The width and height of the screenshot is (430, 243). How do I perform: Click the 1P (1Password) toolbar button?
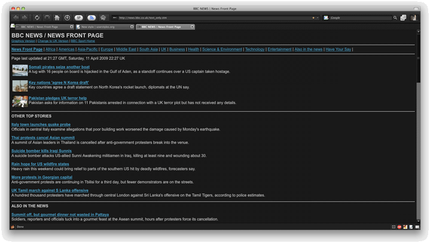click(79, 17)
